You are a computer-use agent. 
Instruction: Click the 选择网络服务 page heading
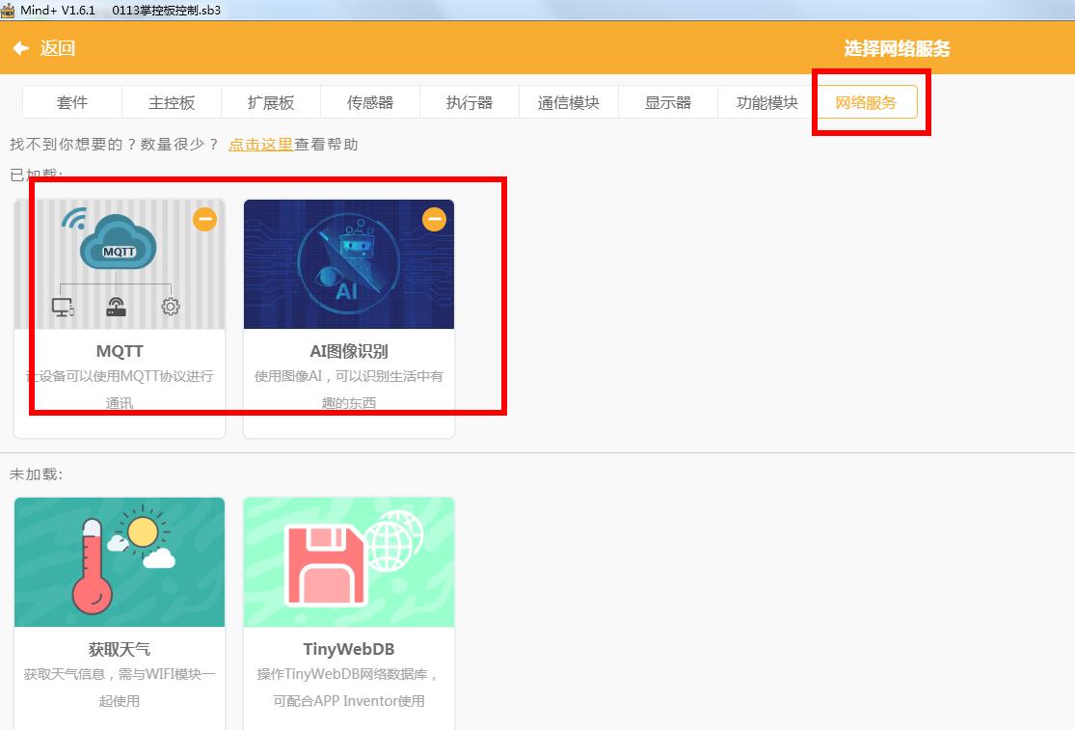(897, 48)
